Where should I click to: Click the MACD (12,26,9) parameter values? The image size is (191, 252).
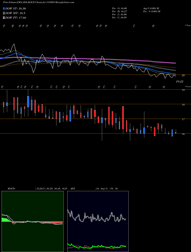[51, 189]
